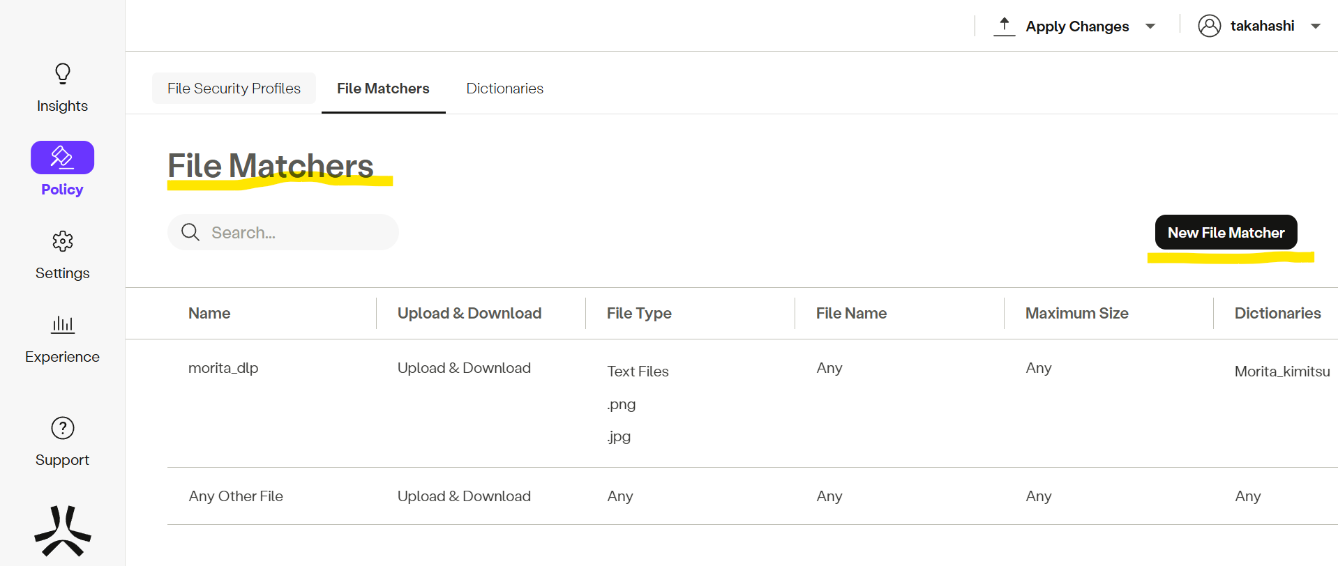Click the Name column header
The image size is (1338, 566).
click(x=209, y=314)
